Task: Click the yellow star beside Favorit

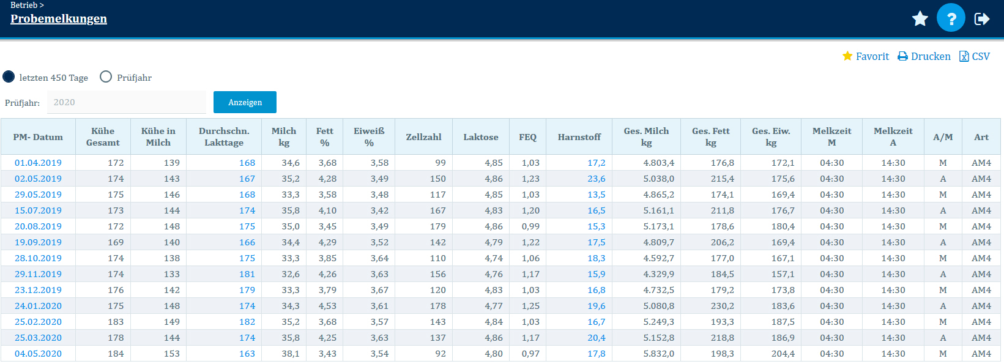Action: pos(847,56)
